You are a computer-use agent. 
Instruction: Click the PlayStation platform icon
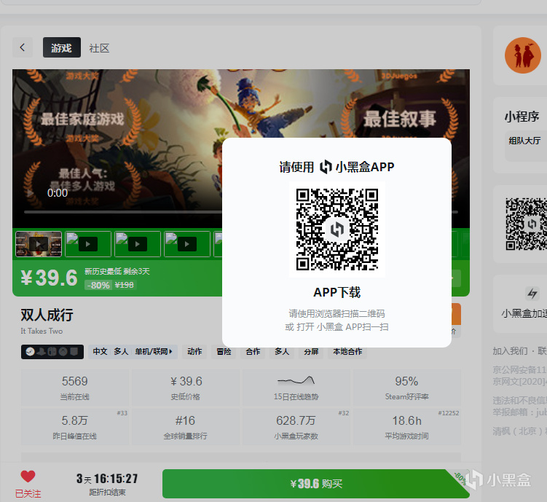pyautogui.click(x=42, y=352)
